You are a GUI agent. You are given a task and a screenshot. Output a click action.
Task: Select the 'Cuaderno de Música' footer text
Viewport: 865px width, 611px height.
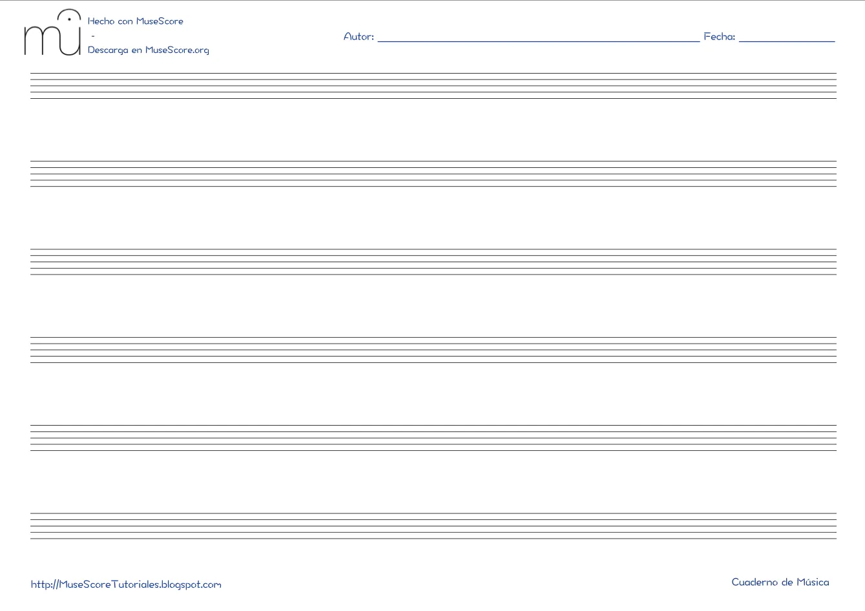780,582
